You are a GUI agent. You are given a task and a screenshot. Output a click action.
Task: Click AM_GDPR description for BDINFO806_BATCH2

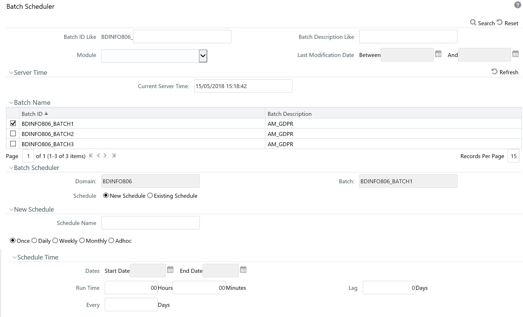tap(280, 134)
